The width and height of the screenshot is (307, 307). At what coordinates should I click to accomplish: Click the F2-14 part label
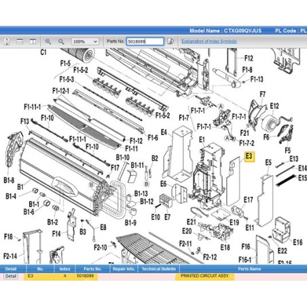pos(10,256)
